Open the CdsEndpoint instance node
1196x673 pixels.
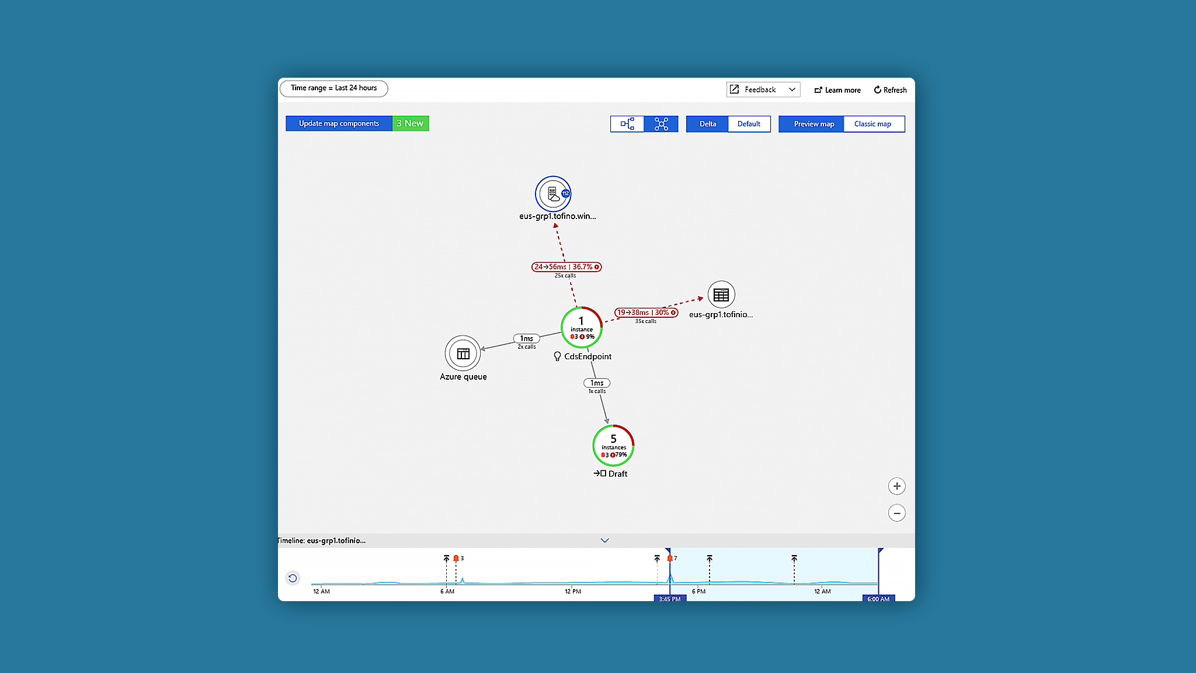[582, 328]
